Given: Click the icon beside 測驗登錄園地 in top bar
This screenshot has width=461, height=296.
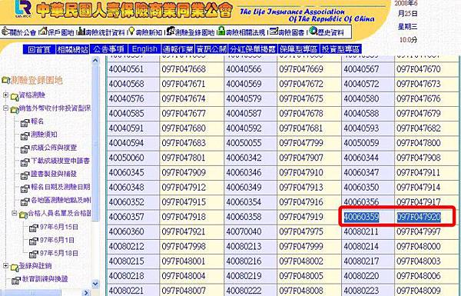Looking at the screenshot, I should click(171, 31).
